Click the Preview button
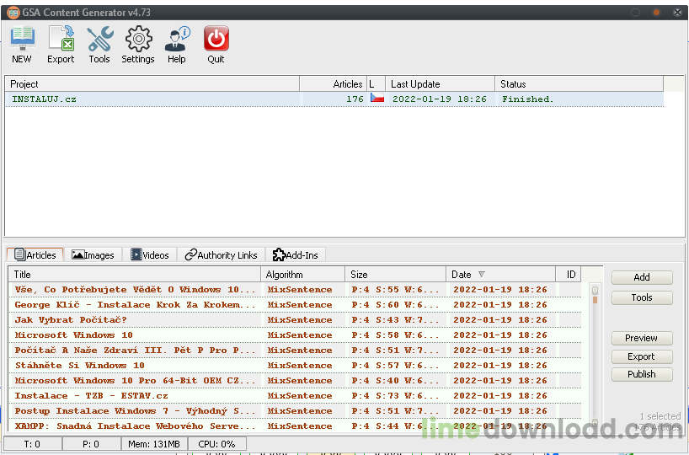This screenshot has width=689, height=455. coord(641,338)
